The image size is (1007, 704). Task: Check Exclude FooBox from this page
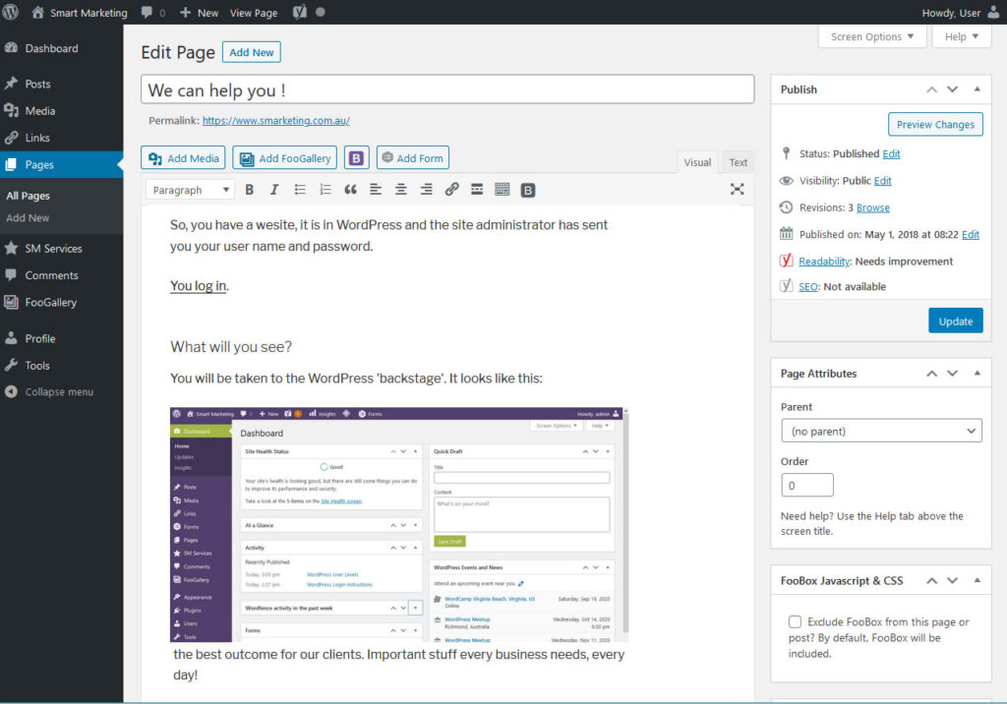pyautogui.click(x=795, y=622)
